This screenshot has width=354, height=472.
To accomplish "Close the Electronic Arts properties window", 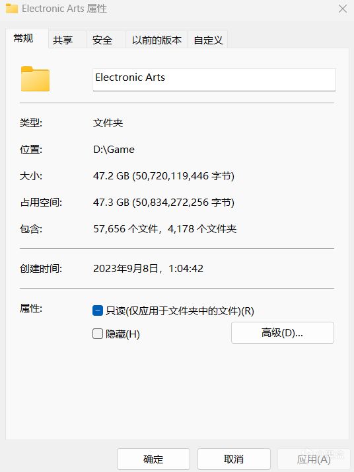I will pos(343,9).
